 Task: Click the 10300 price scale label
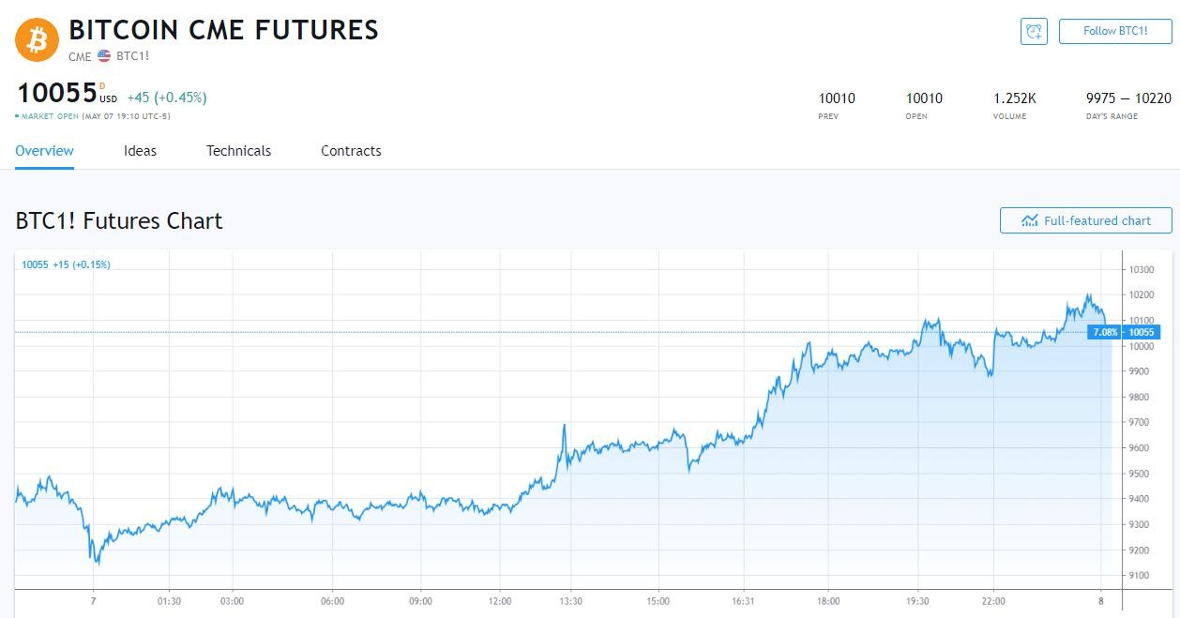pyautogui.click(x=1142, y=270)
